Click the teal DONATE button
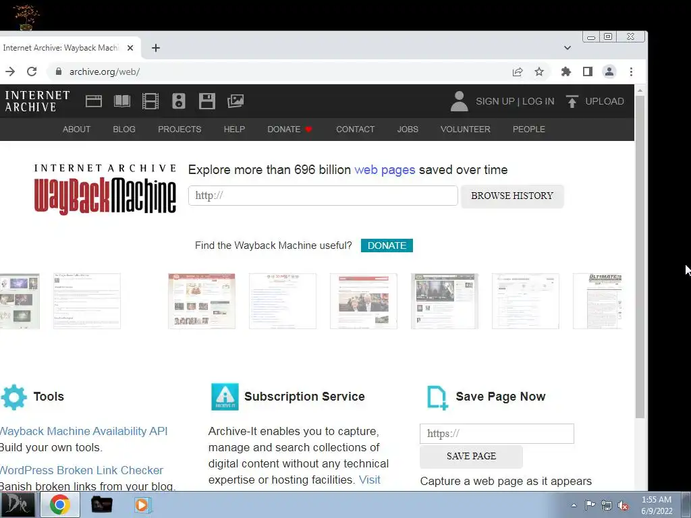The width and height of the screenshot is (691, 518). [387, 246]
